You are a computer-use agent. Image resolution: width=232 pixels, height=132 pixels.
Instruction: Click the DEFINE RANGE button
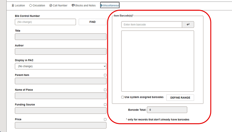pos(180,97)
